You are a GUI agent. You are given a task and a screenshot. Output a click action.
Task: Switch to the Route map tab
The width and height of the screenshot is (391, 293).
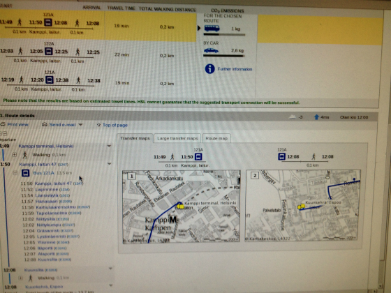tap(216, 138)
